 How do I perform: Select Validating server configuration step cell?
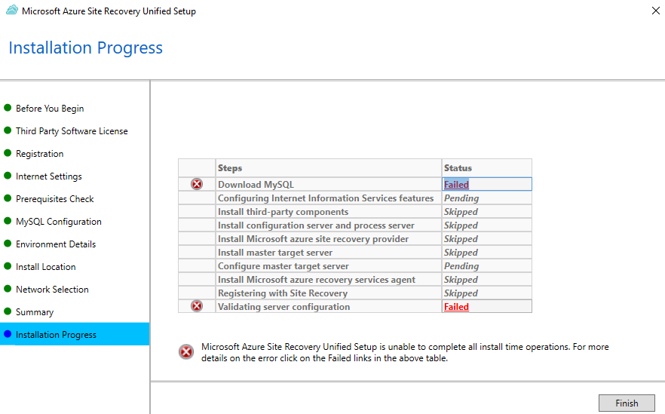[329, 307]
